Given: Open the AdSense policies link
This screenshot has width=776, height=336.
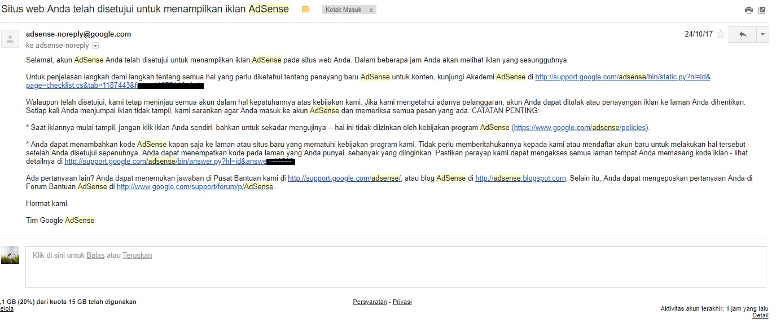Looking at the screenshot, I should coord(580,128).
